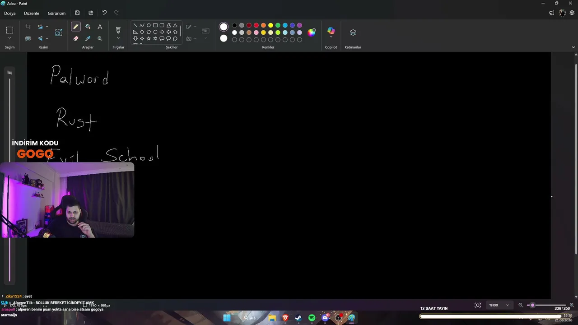Click the vertical canvas scrollbar
Screen dimensions: 578x325
(576, 159)
